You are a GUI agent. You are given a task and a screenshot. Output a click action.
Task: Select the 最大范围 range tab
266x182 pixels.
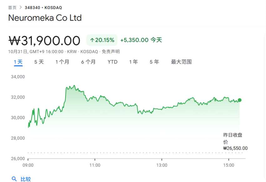(181, 62)
